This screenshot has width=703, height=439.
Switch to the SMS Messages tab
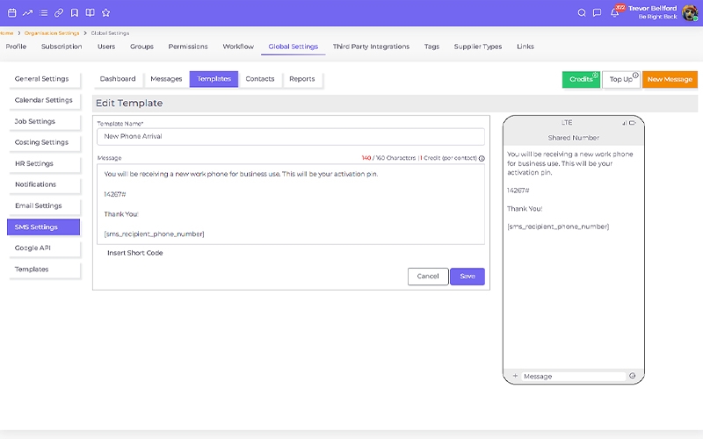(x=166, y=79)
